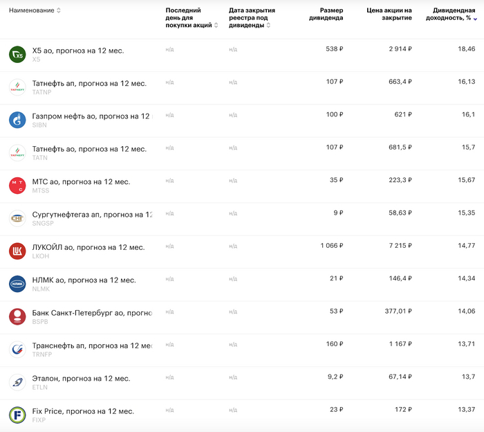
Task: Click the red МТС logo
Action: click(x=17, y=186)
